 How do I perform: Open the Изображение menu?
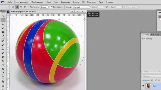click(37, 2)
